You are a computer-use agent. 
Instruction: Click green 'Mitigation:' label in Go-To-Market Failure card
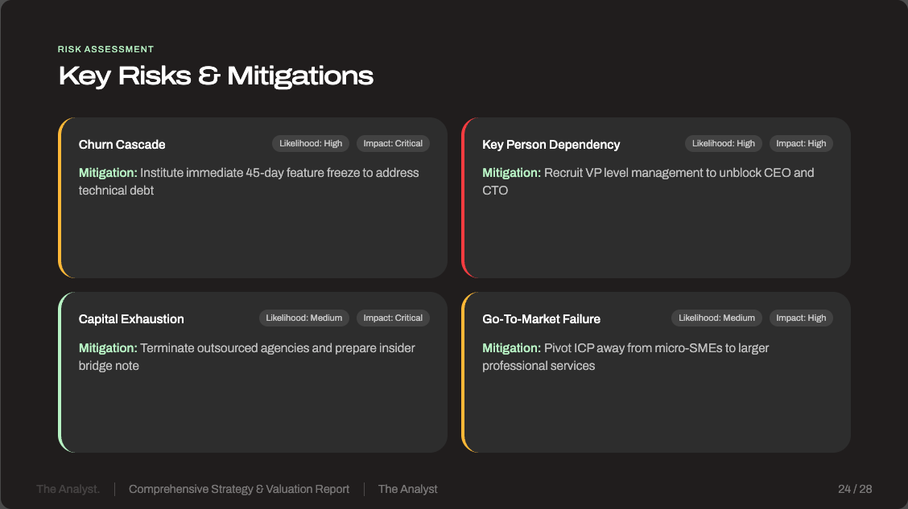pyautogui.click(x=511, y=348)
